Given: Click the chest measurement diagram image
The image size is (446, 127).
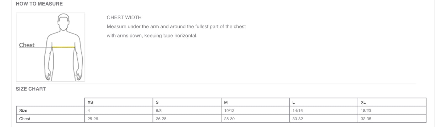Looking at the screenshot, I should pyautogui.click(x=51, y=47).
